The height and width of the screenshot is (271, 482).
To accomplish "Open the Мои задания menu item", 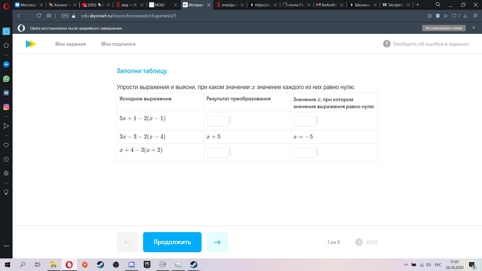I will pos(70,44).
